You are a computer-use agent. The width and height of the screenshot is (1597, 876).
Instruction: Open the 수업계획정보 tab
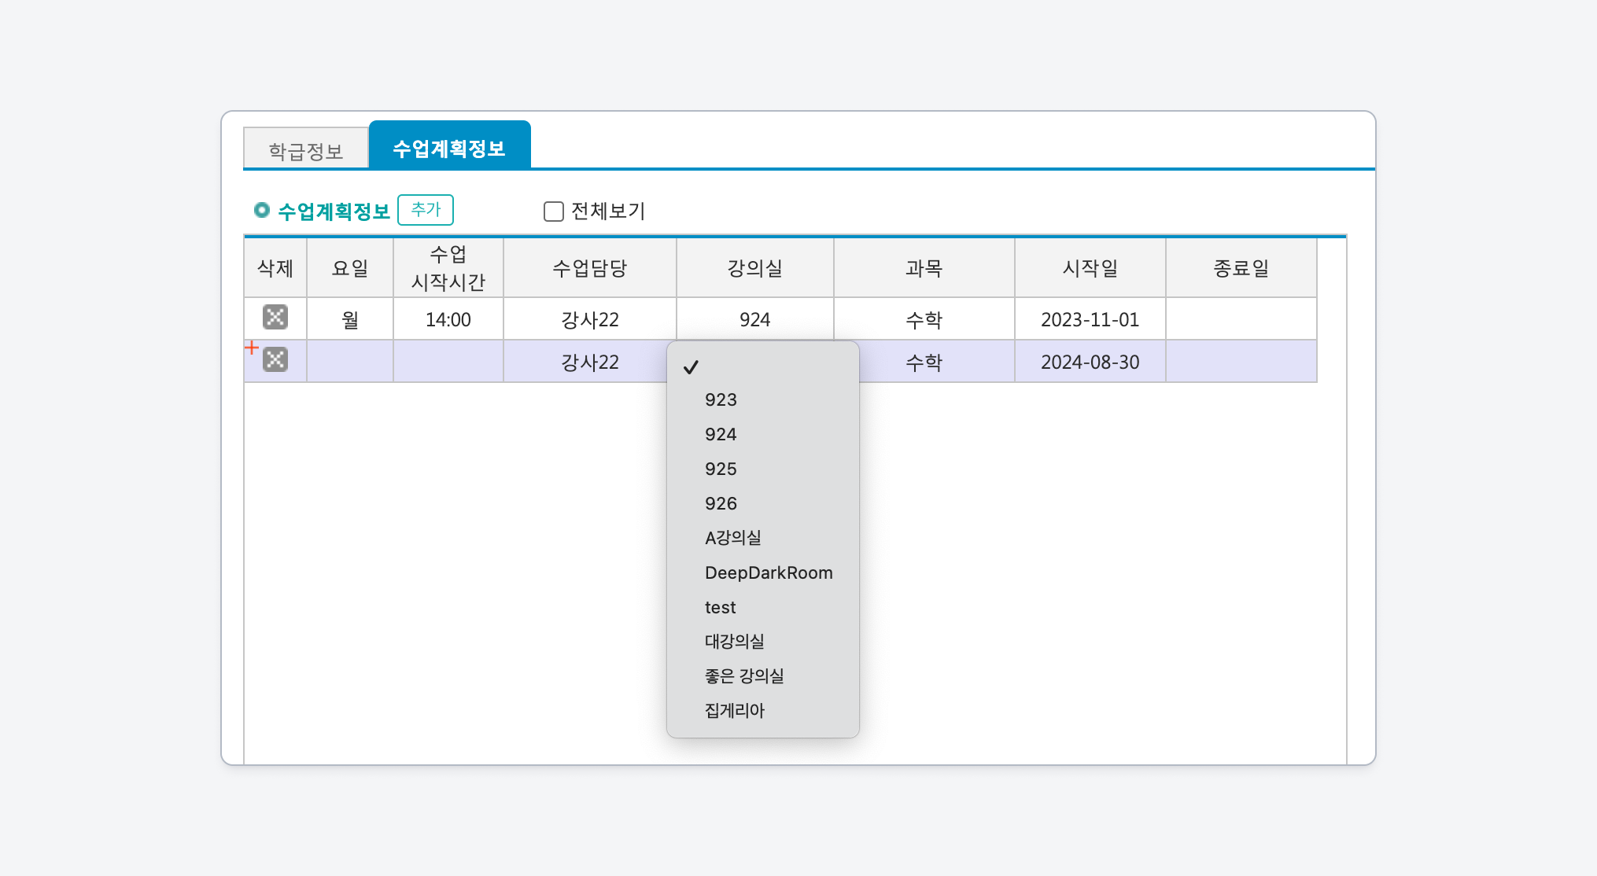[x=449, y=148]
